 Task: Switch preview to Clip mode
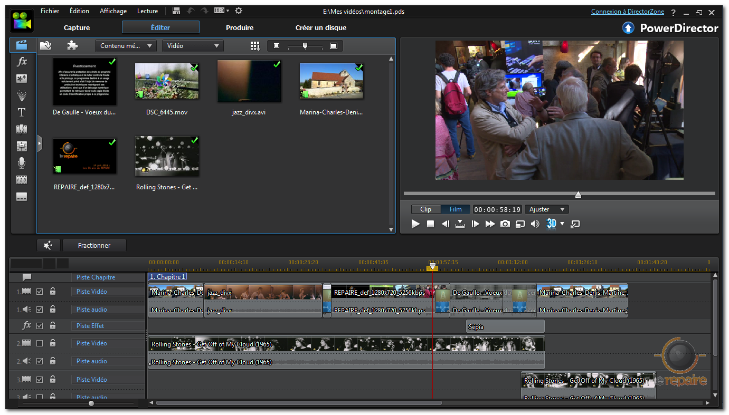tap(425, 209)
